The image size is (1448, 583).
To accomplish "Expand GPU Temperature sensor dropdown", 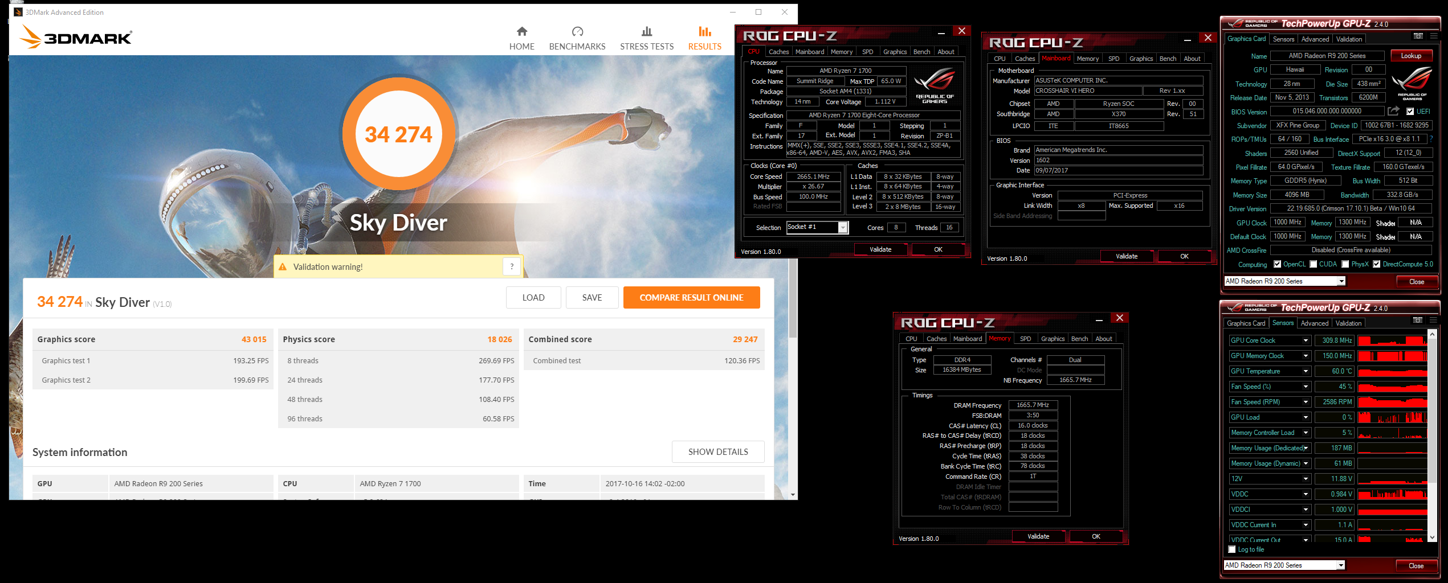I will (x=1306, y=371).
